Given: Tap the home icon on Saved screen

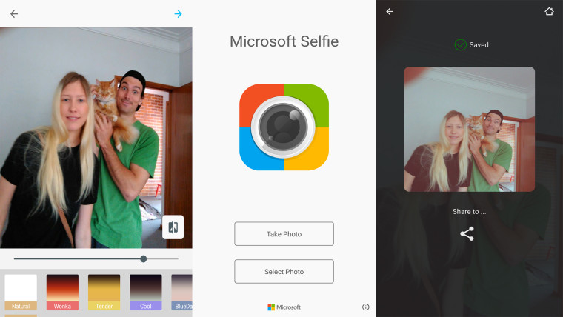Looking at the screenshot, I should 549,12.
